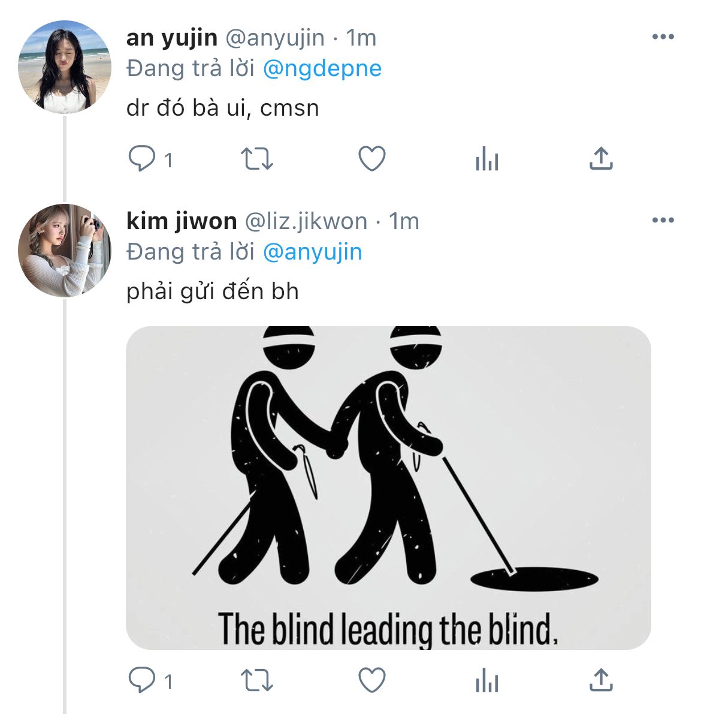This screenshot has height=714, width=701.
Task: Open an yujin's profile picture
Action: point(65,67)
